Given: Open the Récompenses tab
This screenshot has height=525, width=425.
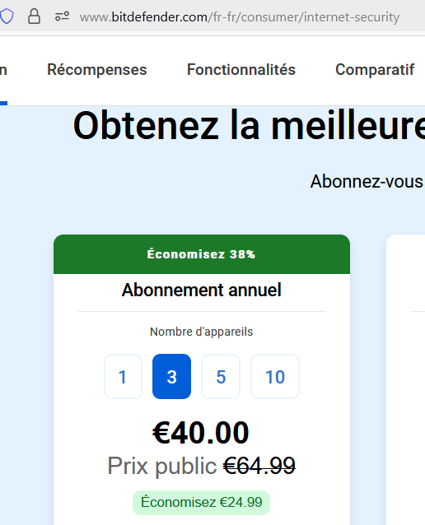Looking at the screenshot, I should [x=97, y=70].
